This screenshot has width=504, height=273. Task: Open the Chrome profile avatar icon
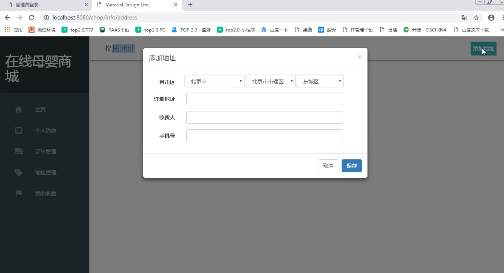(x=491, y=18)
